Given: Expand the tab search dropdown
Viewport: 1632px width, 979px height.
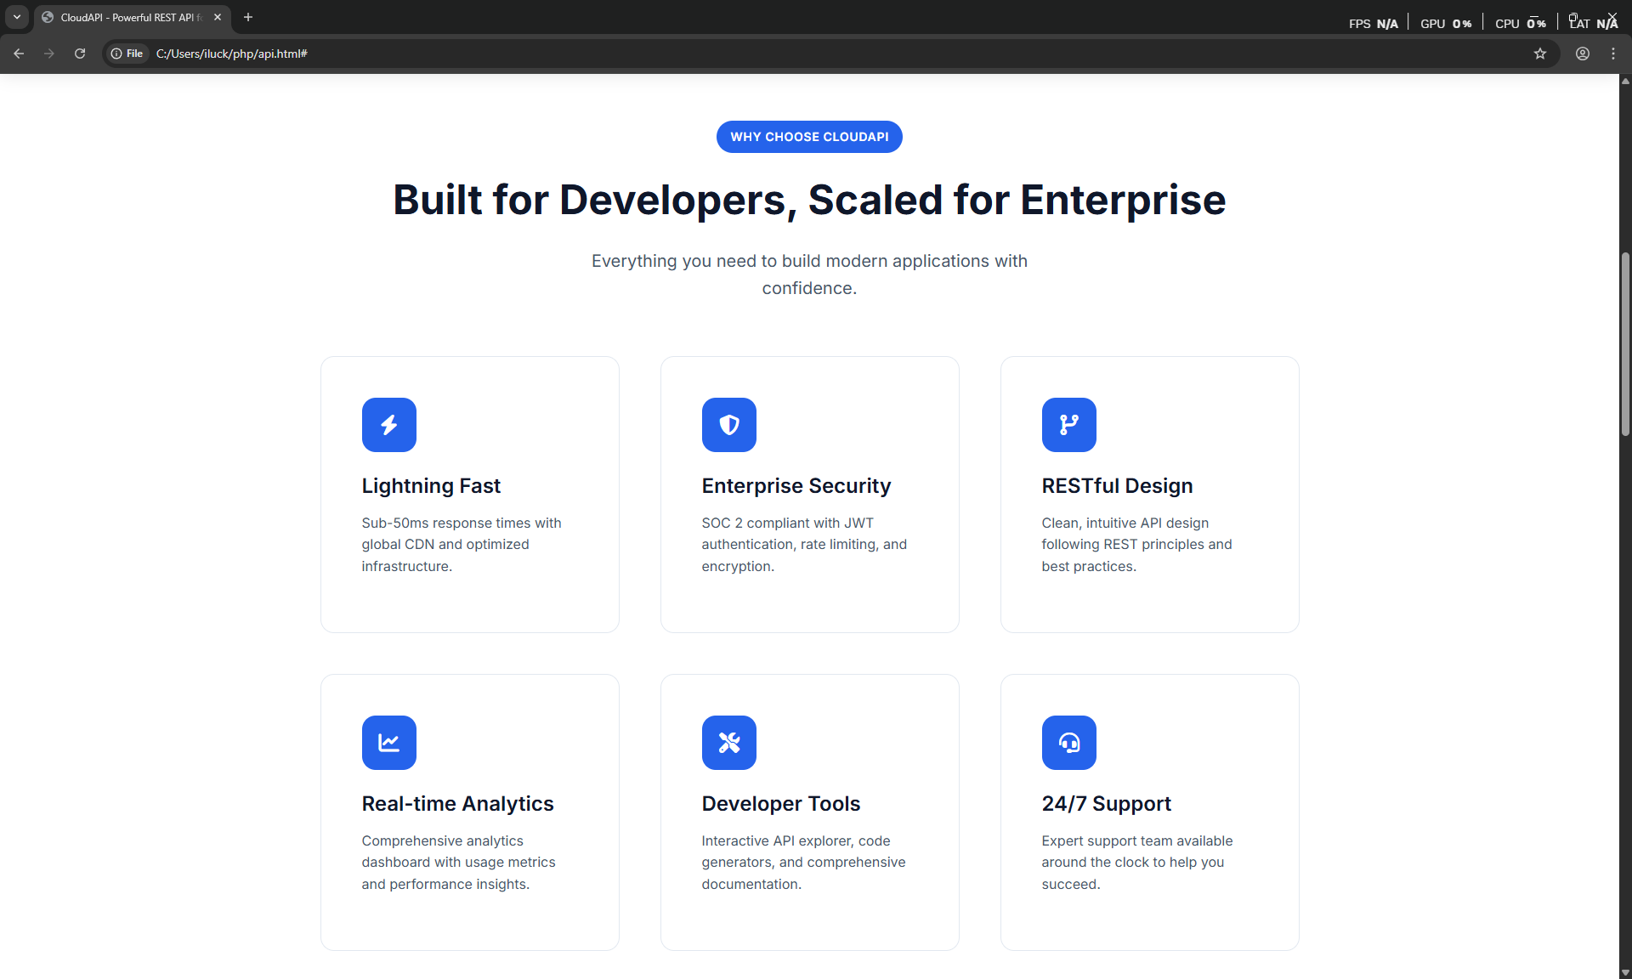Looking at the screenshot, I should (x=16, y=17).
